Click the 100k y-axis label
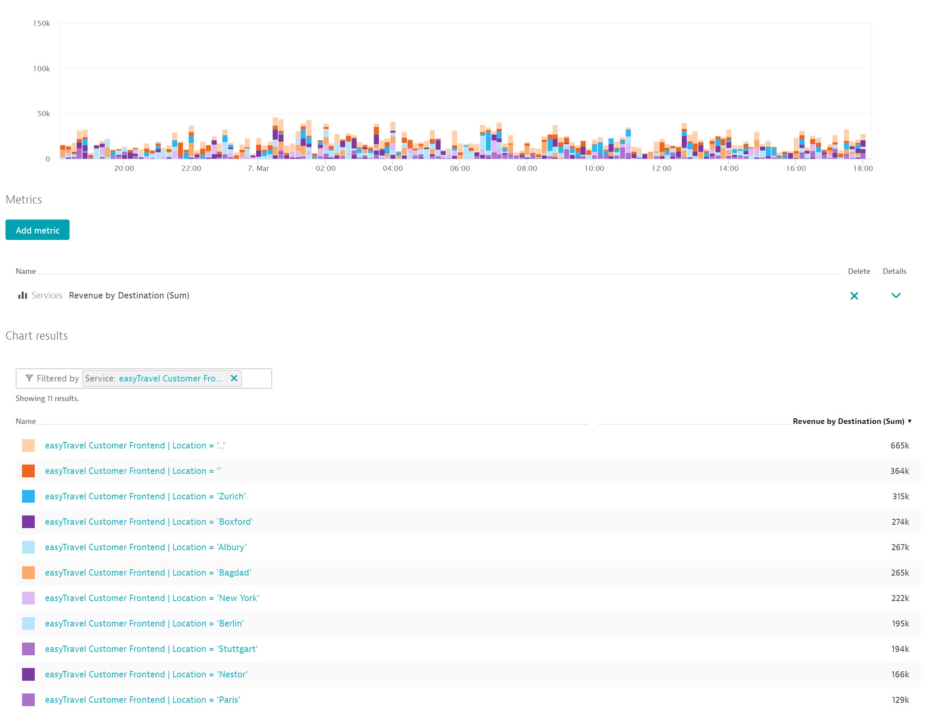 click(x=41, y=69)
